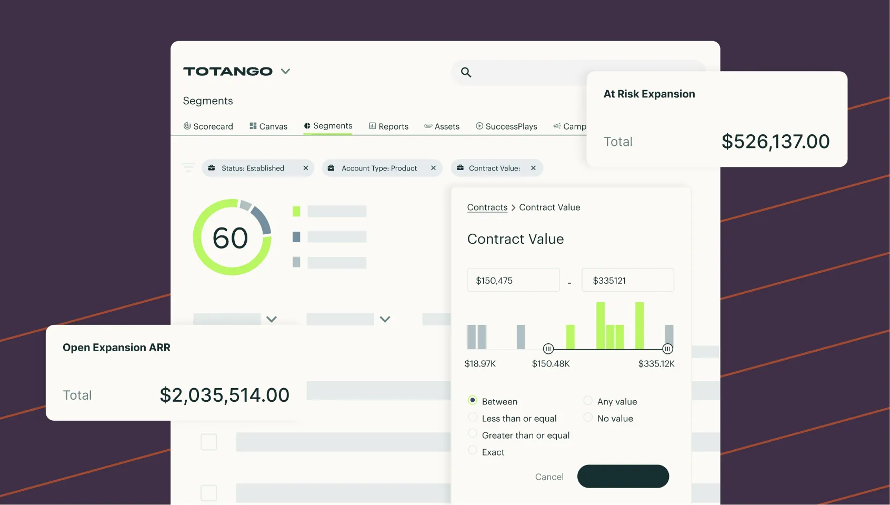Choose the No value radio option
The height and width of the screenshot is (505, 890).
click(x=588, y=417)
